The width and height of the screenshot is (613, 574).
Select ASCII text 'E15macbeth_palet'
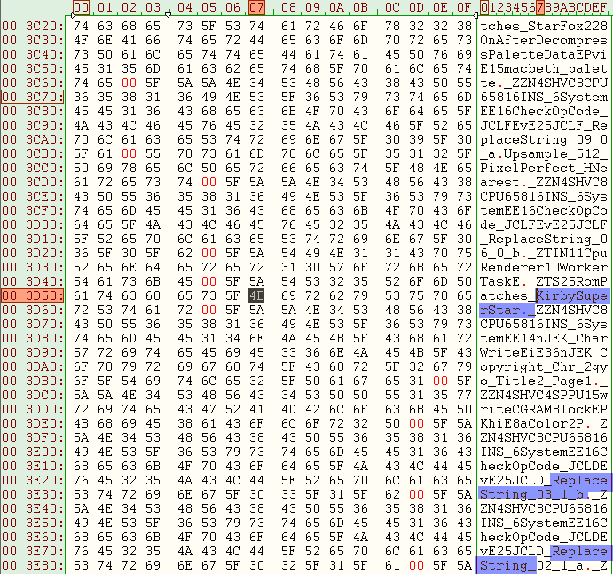coord(544,69)
